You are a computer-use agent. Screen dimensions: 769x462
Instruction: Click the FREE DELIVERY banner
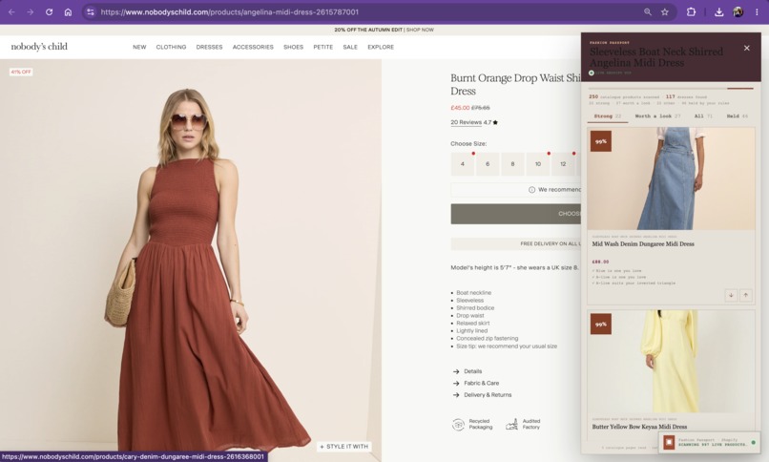pos(516,243)
